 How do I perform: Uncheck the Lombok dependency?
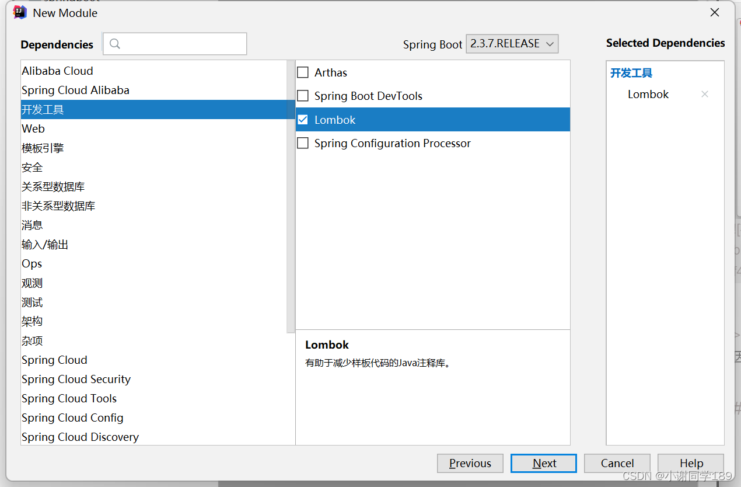click(x=303, y=120)
